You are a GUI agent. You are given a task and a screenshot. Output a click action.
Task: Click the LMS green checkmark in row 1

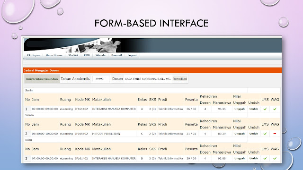[265, 109]
